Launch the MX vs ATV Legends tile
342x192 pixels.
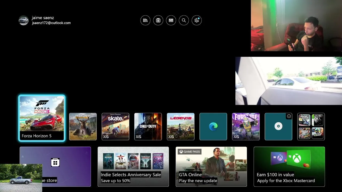181,126
